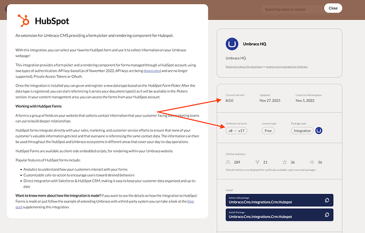
Task: Select the Install-Package command box
Action: coord(279,215)
